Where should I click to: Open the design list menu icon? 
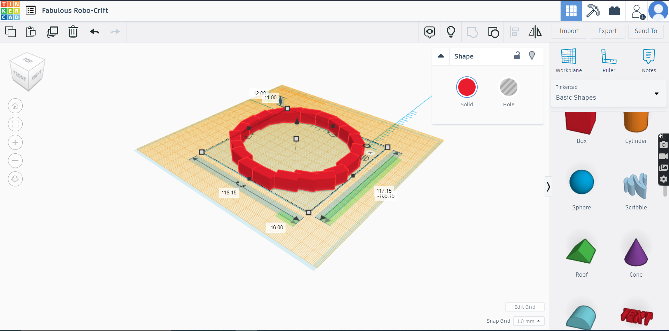(31, 10)
